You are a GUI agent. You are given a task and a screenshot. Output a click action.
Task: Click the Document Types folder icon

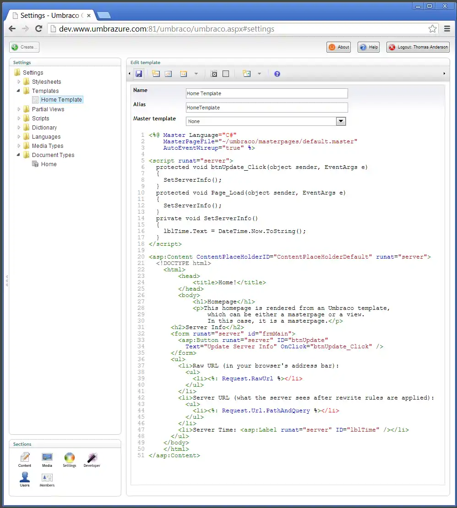coord(27,155)
